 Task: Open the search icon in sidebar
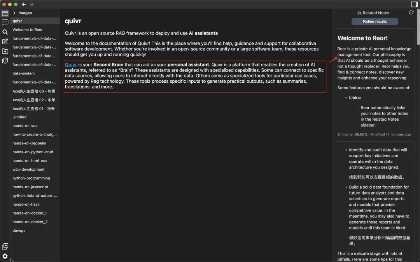5,32
